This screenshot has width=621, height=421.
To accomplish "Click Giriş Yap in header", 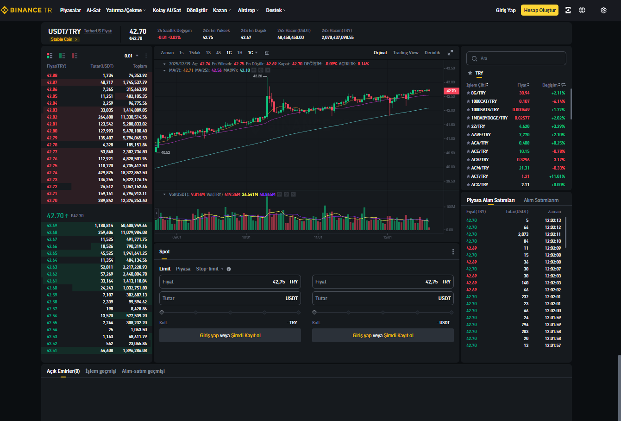I will tap(506, 10).
